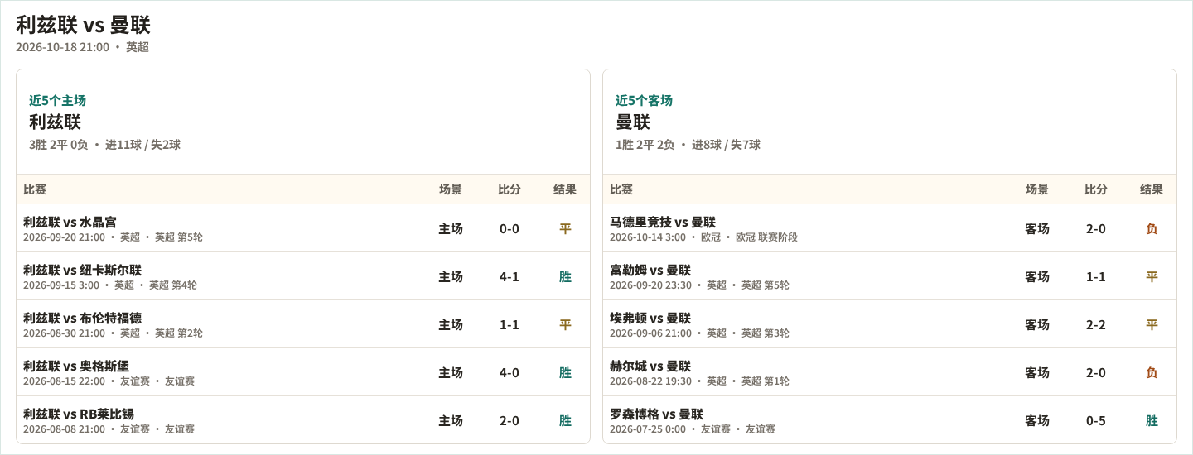Screen dimensions: 1193x455
Task: Open the 赫尔城 vs 曼联 match row
Action: pos(890,372)
